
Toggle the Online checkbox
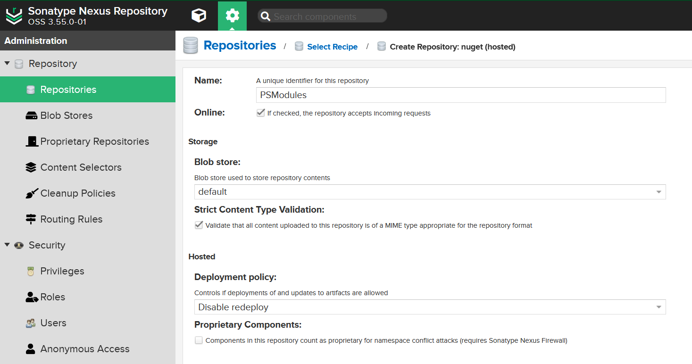[260, 113]
